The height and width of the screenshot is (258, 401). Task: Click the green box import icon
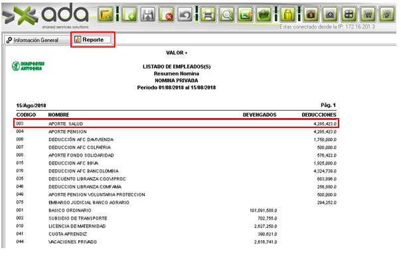pos(264,15)
